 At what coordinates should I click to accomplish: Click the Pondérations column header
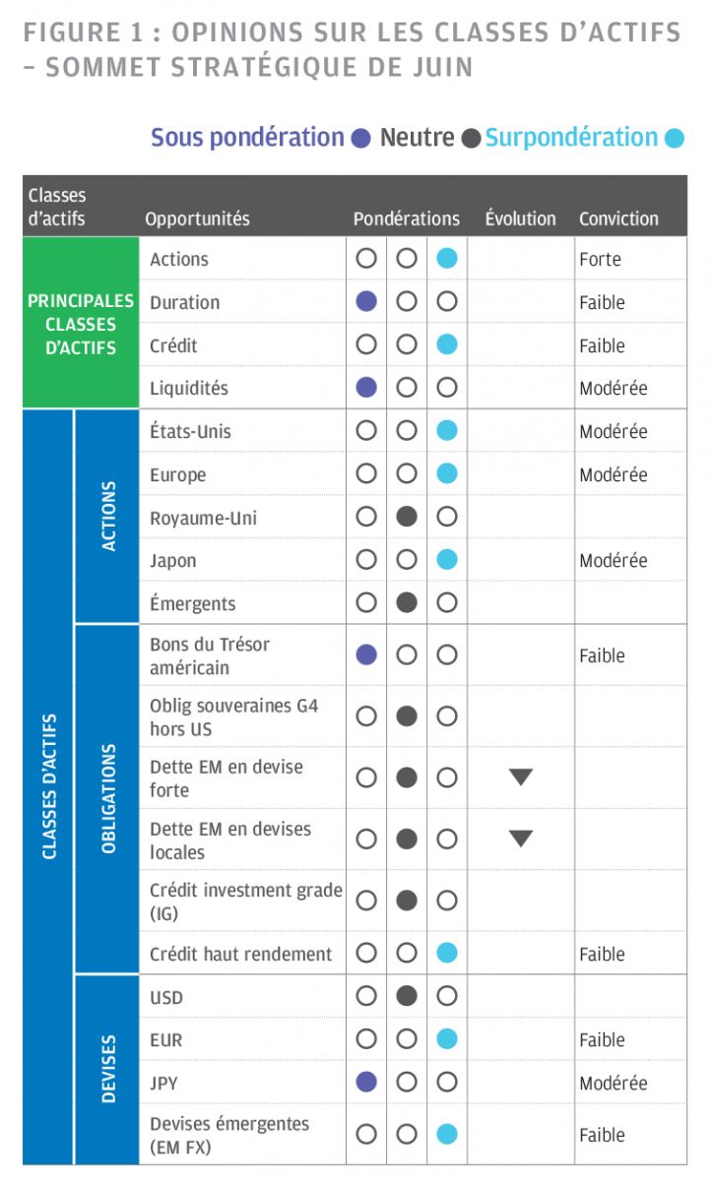tap(407, 218)
